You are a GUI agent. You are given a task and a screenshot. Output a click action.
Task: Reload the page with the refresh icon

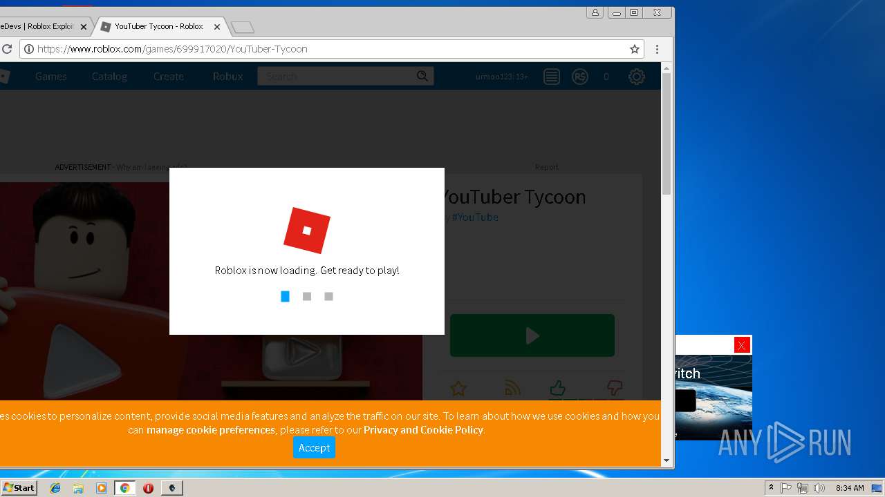click(x=7, y=49)
